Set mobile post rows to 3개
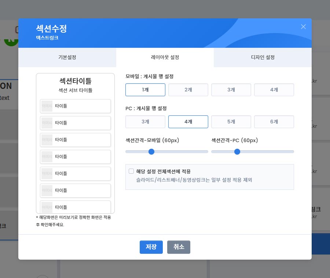The width and height of the screenshot is (330, 278). (231, 90)
